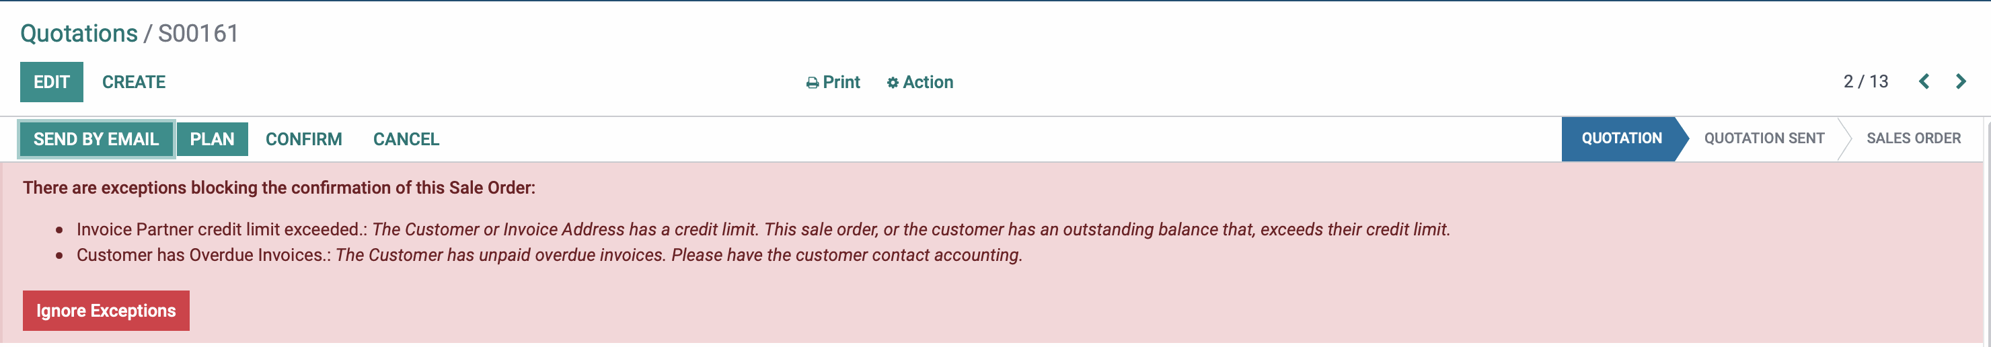Screen dimensions: 1991x347
Task: Click the PLAN button
Action: pos(212,139)
